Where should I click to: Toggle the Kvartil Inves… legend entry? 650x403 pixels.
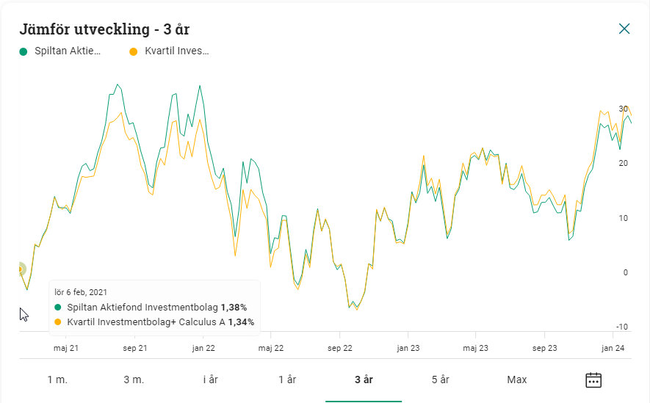pos(176,51)
